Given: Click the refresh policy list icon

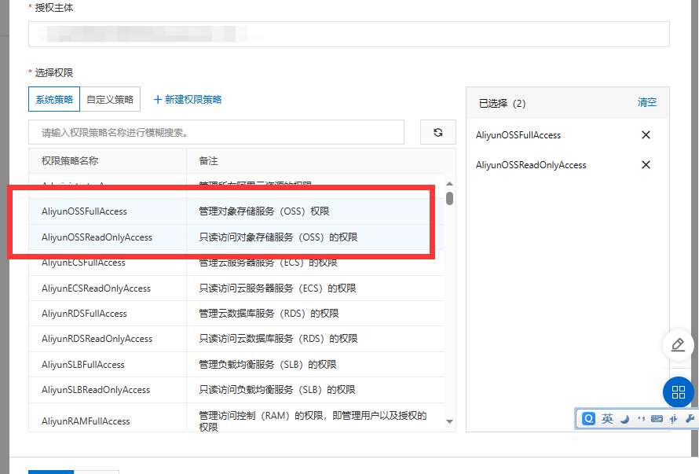Looking at the screenshot, I should 437,133.
